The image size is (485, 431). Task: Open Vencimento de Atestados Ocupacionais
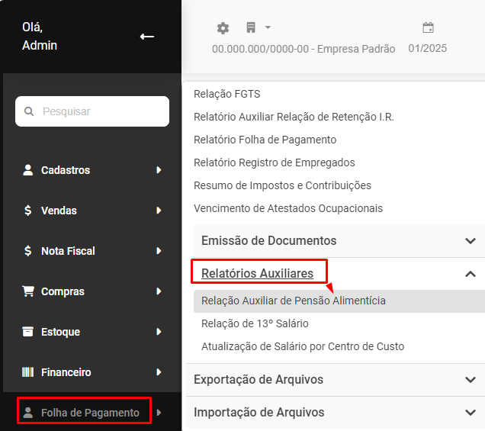tap(288, 208)
